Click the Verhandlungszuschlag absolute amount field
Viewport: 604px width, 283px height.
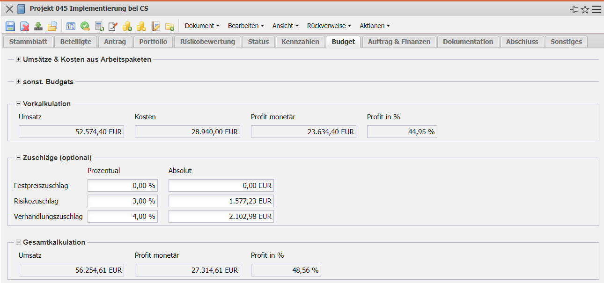click(x=221, y=217)
